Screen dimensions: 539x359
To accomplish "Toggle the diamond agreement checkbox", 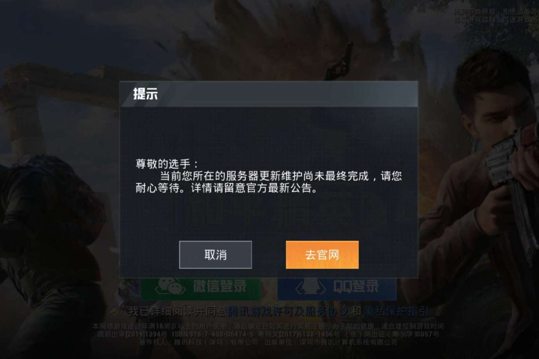I will coord(115,311).
